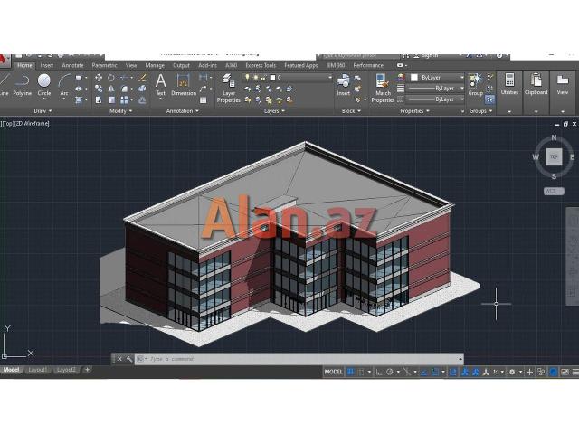Switch to the Output ribbon tab
579x434 pixels.
pos(181,65)
